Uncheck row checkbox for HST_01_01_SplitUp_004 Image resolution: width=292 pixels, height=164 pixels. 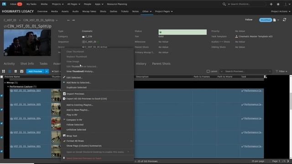click(x=2, y=123)
